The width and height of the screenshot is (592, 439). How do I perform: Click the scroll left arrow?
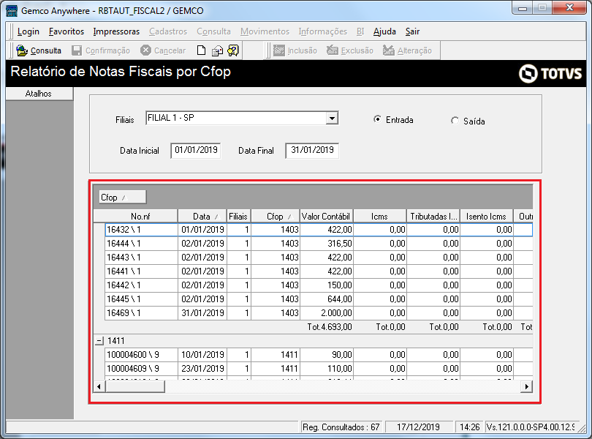click(x=99, y=386)
